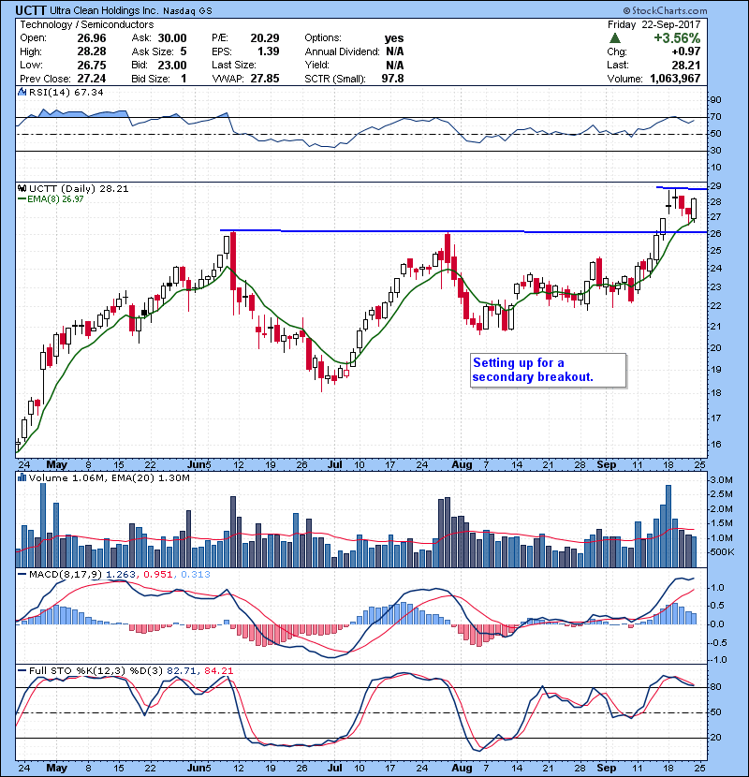
Task: Click the 'EMA(8) 26.97' legend text
Action: (x=55, y=199)
